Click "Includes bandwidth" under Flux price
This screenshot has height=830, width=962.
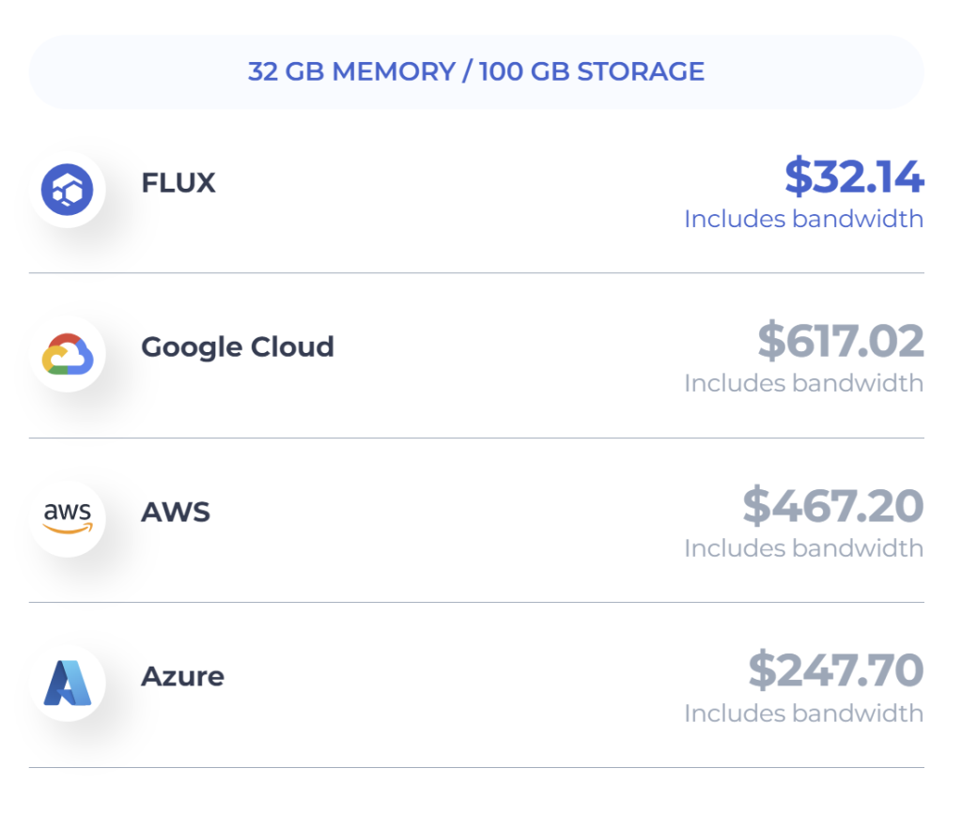click(803, 219)
